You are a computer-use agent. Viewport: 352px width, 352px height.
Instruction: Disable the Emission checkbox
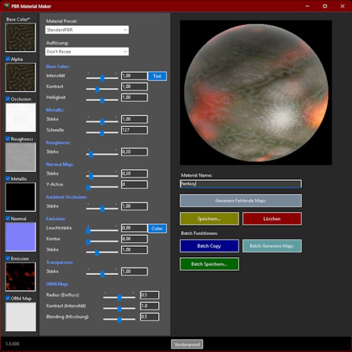click(x=8, y=258)
